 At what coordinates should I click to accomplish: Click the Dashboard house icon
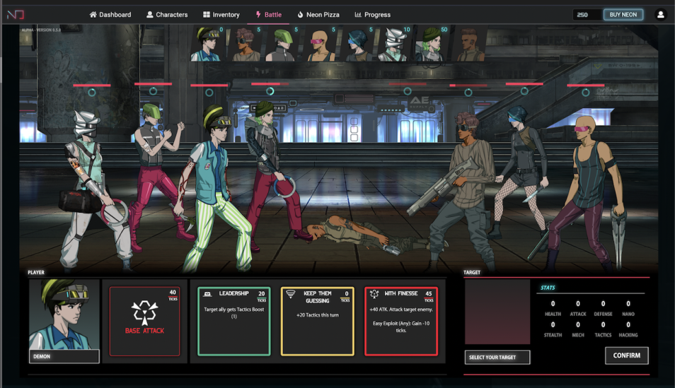93,15
